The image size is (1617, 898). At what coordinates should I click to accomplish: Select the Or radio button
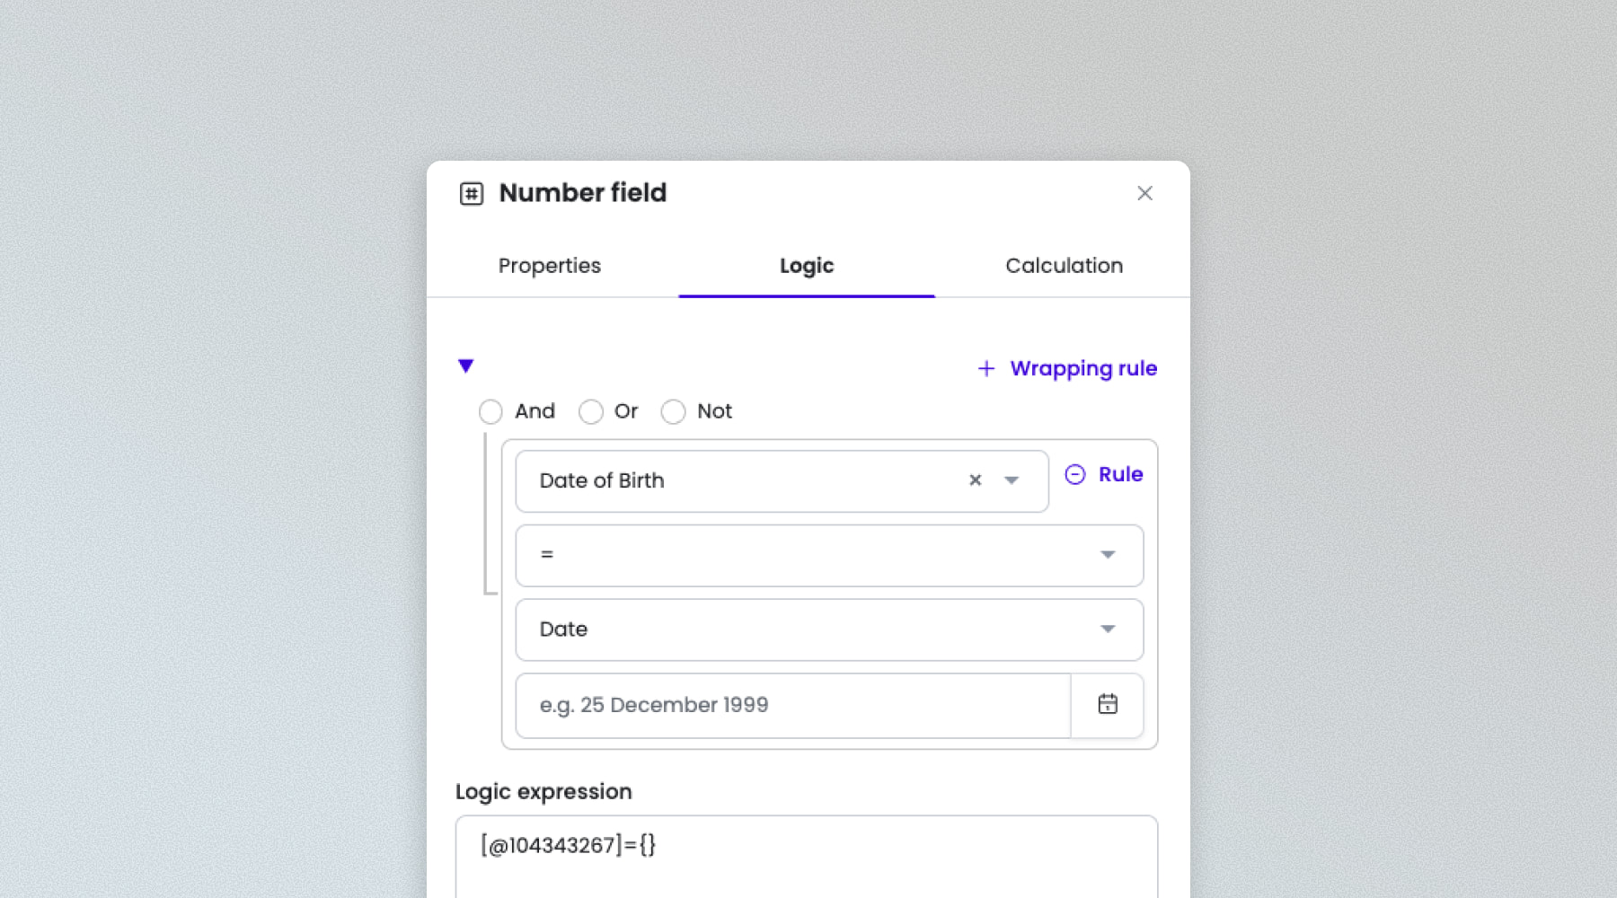591,412
